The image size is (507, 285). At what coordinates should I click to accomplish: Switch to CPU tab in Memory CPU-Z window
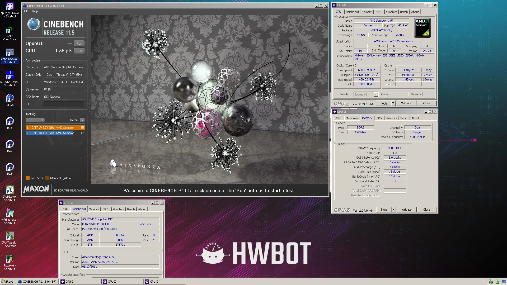point(339,118)
